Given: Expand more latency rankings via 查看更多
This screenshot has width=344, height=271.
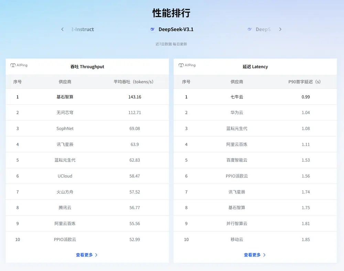Looking at the screenshot, I should tap(255, 255).
